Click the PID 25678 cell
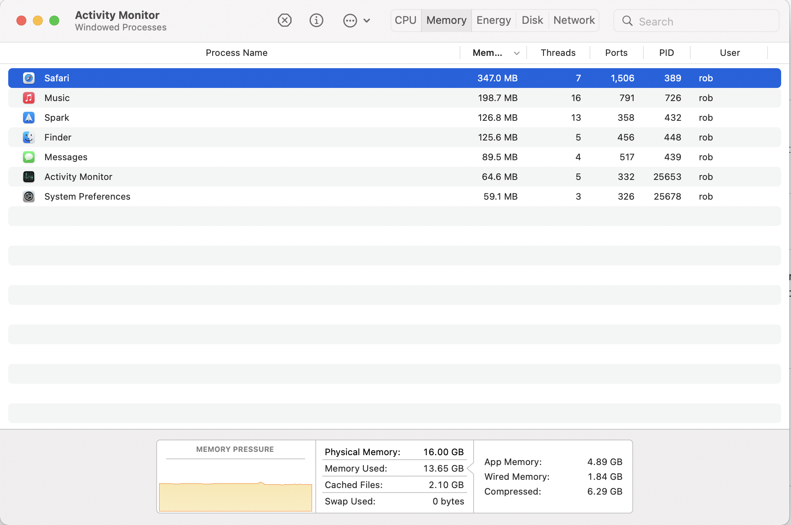The image size is (791, 525). (667, 196)
